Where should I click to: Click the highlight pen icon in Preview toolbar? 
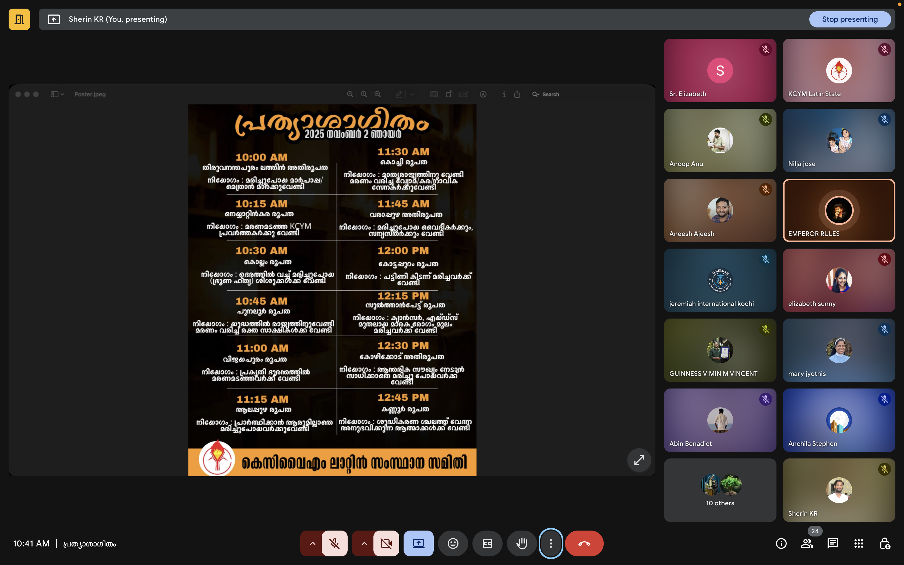tap(399, 94)
